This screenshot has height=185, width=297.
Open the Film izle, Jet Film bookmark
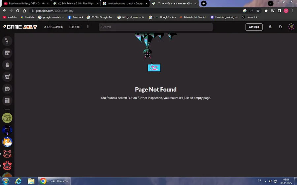[x=193, y=17]
